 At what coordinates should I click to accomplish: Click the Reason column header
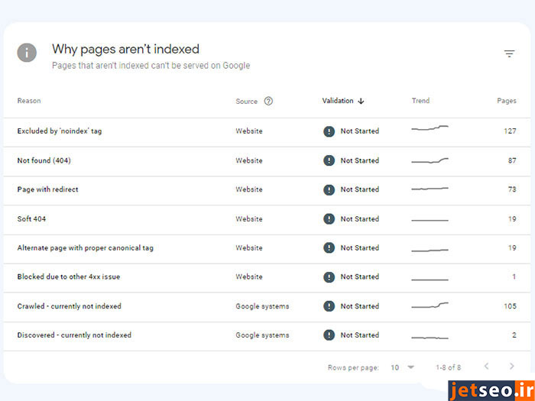tap(29, 101)
